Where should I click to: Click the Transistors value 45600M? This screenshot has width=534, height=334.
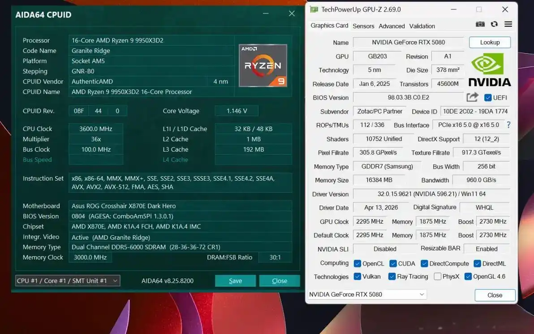coord(448,84)
